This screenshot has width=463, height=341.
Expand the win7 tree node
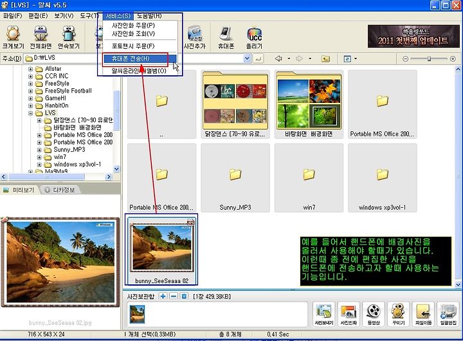39,157
